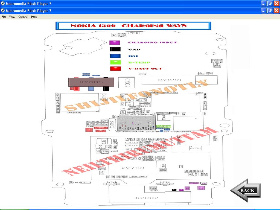The height and width of the screenshot is (210, 280).
Task: Open the File menu
Action: click(4, 17)
